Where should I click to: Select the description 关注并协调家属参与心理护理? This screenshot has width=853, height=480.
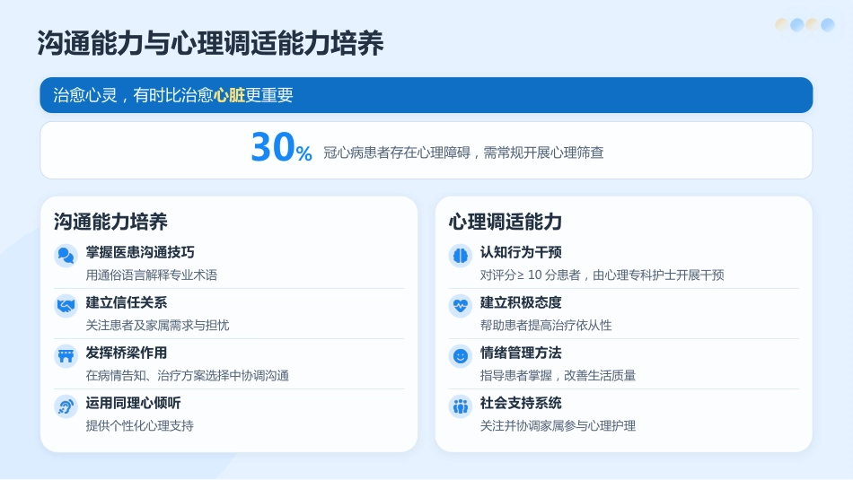[558, 425]
